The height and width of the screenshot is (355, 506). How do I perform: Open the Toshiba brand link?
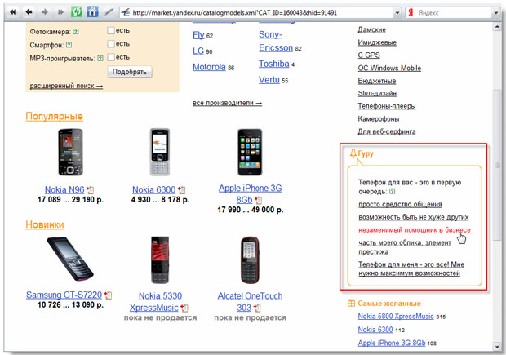tap(274, 64)
